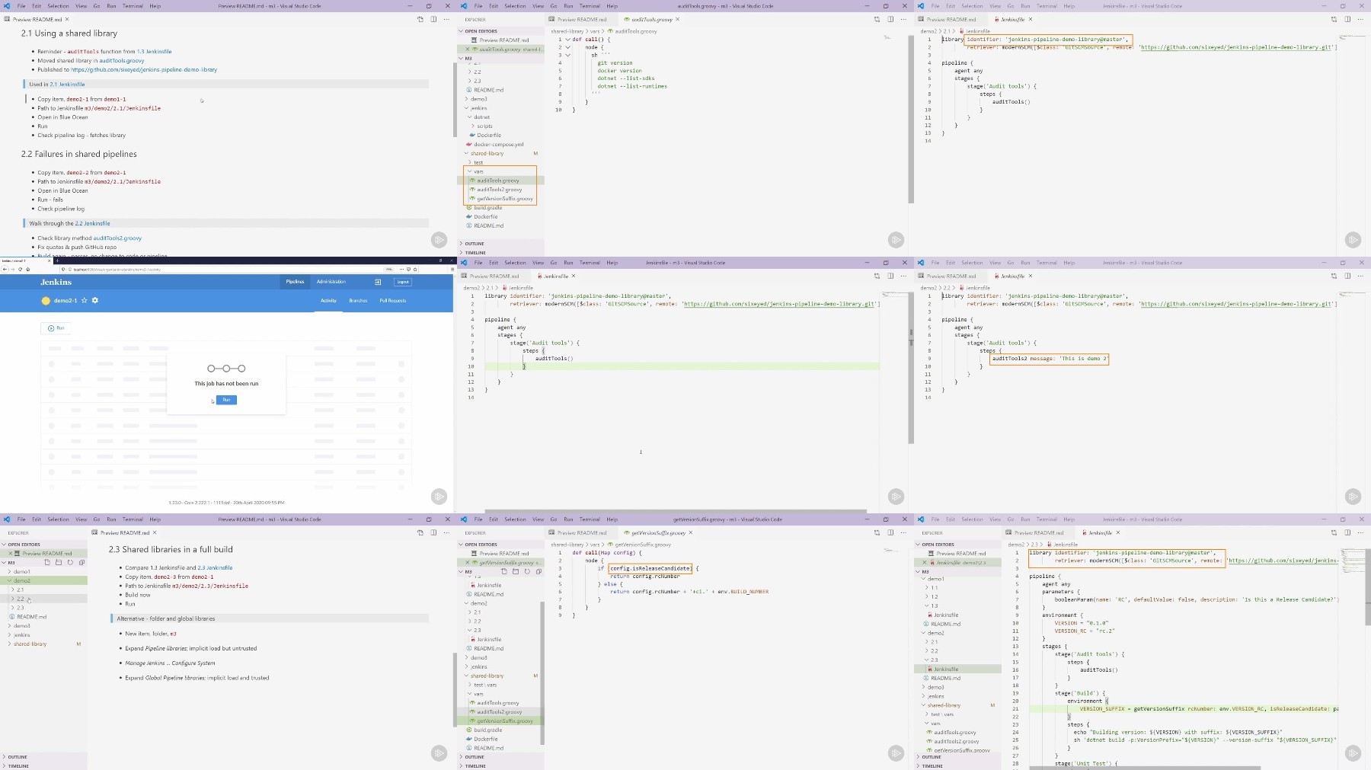The height and width of the screenshot is (770, 1371).
Task: Switch to Preview README.md tab in auditTools.groovy window
Action: click(x=582, y=19)
